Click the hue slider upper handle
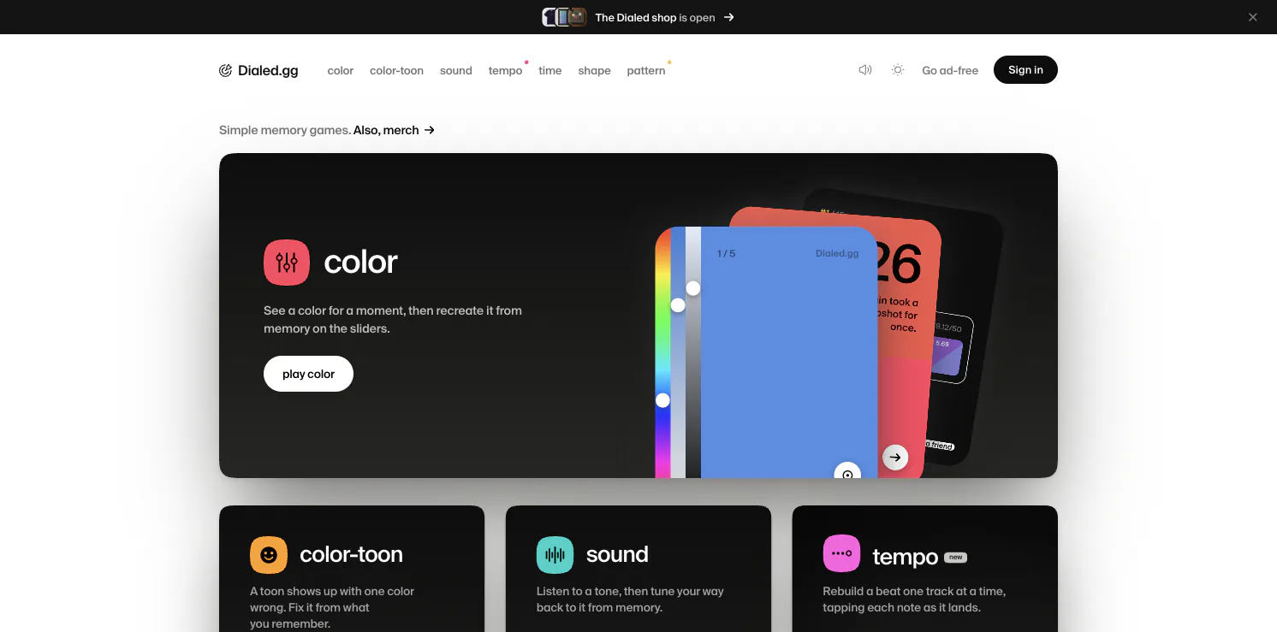Image resolution: width=1277 pixels, height=632 pixels. click(678, 305)
